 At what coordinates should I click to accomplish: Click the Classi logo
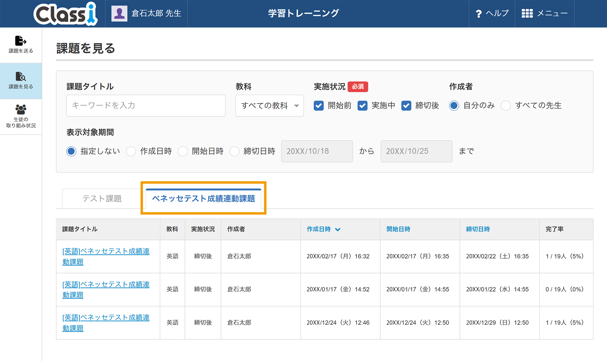pyautogui.click(x=65, y=14)
